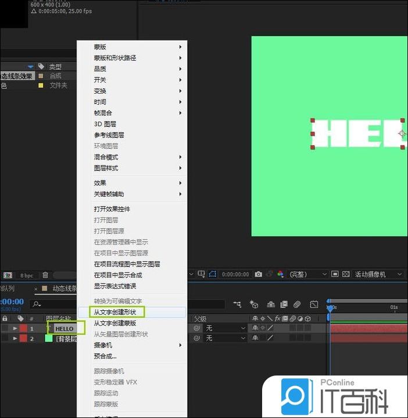Click the snapshot camera icon in viewer bar

258,274
